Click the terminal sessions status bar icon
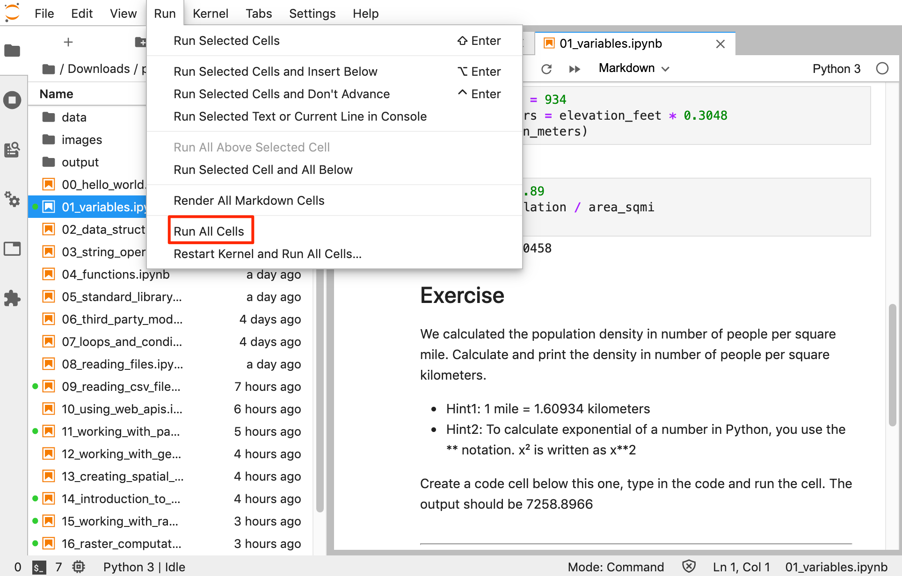902x576 pixels. pos(39,567)
